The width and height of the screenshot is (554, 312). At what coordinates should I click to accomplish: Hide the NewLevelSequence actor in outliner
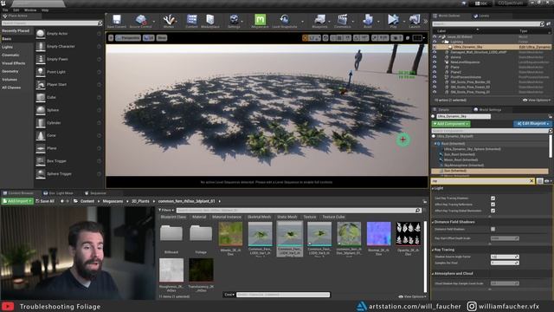[435, 62]
